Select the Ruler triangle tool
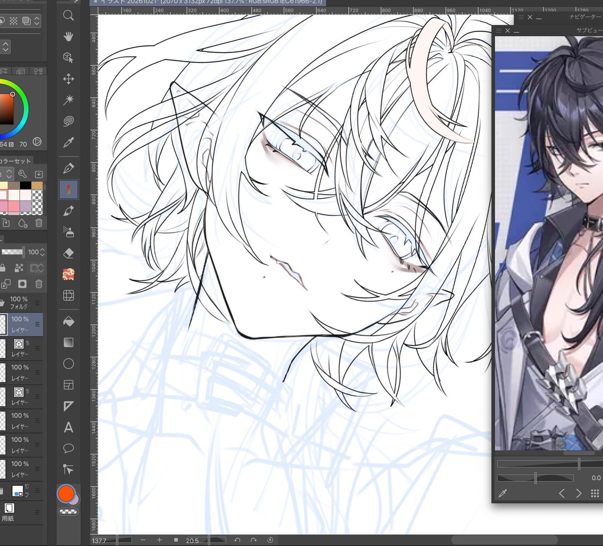The image size is (603, 546). 68,406
